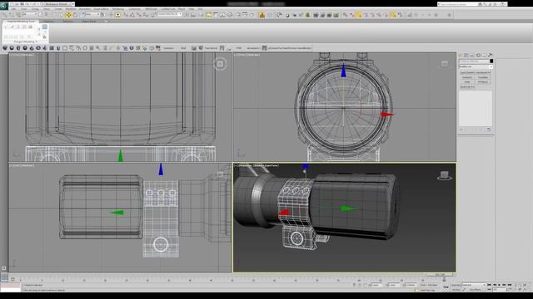This screenshot has width=533, height=299.
Task: Switch to Freeform ribbon tab
Action: [48, 22]
